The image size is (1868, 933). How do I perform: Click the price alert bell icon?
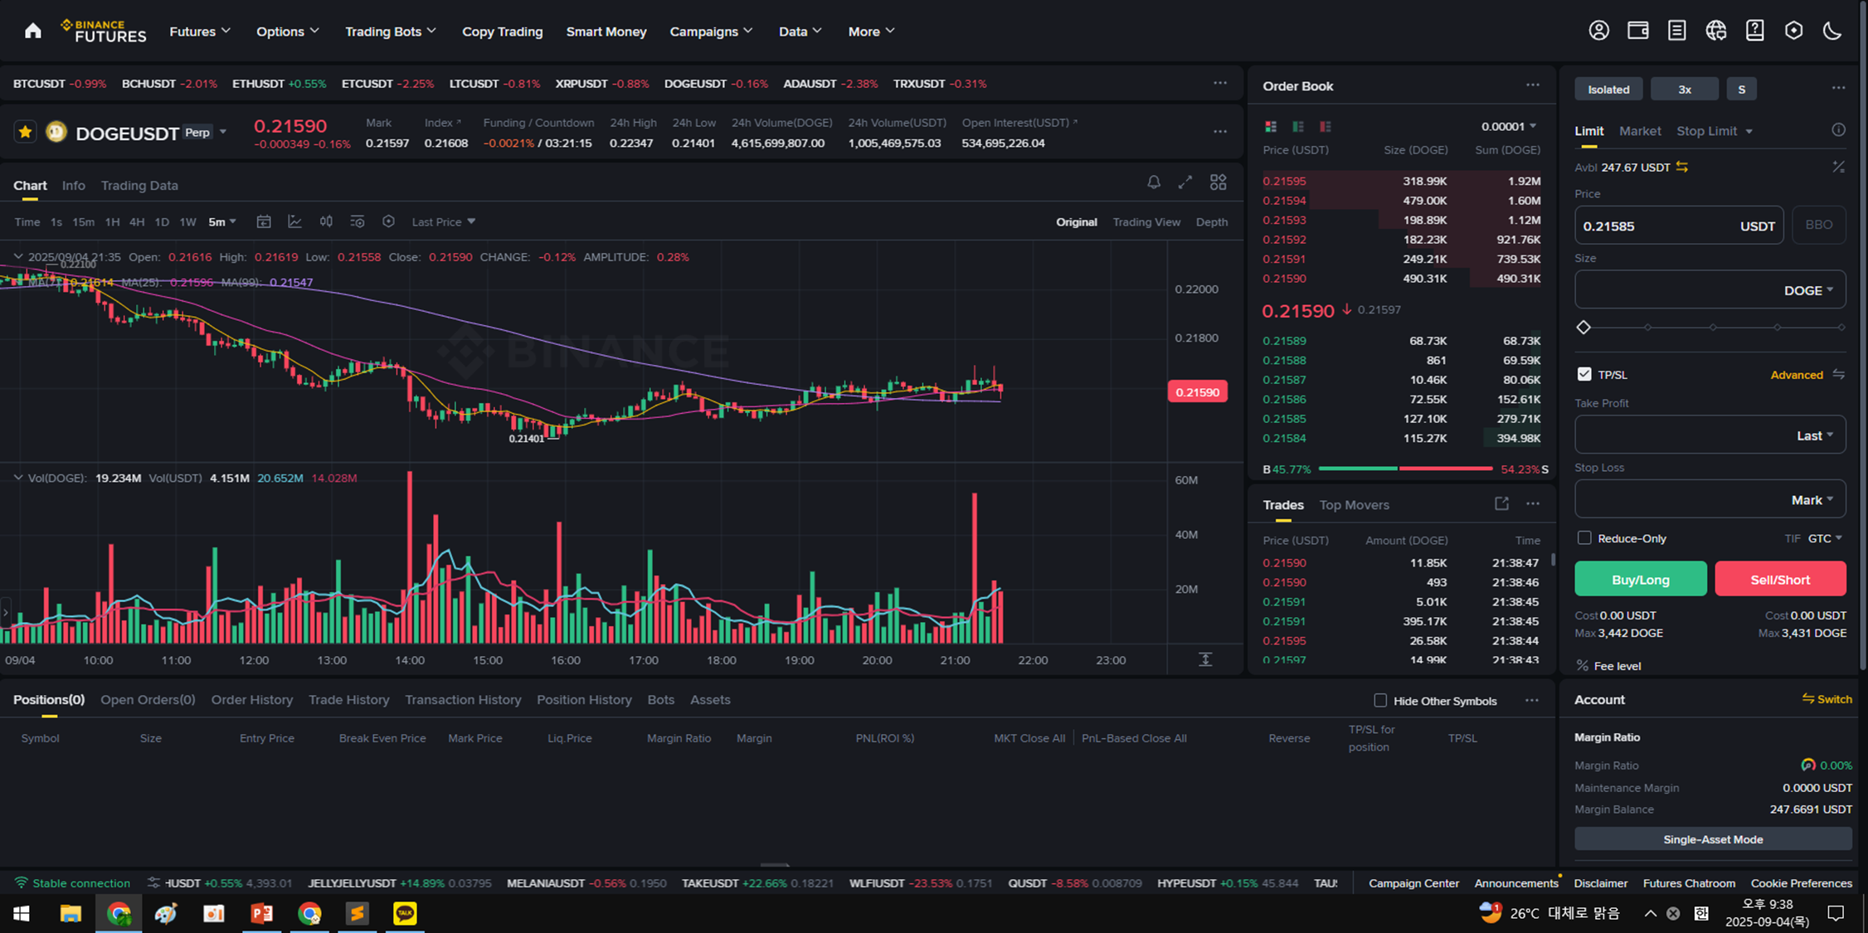point(1153,182)
